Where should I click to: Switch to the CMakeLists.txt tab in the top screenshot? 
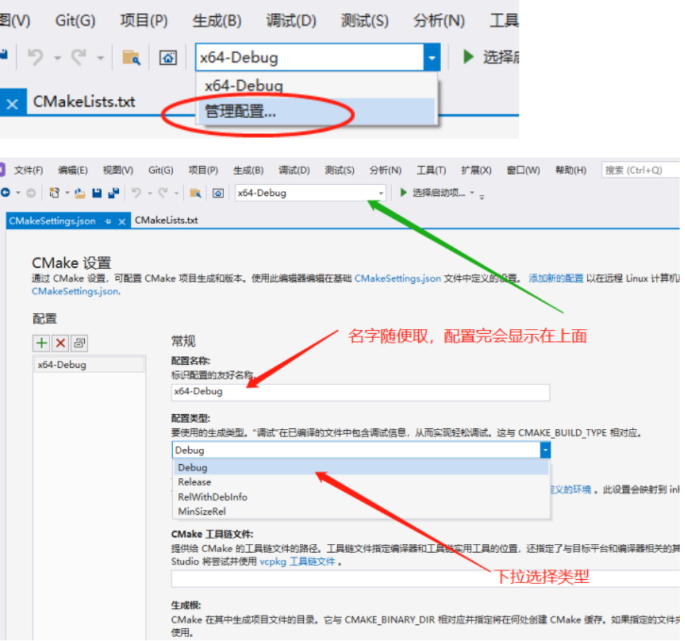84,101
